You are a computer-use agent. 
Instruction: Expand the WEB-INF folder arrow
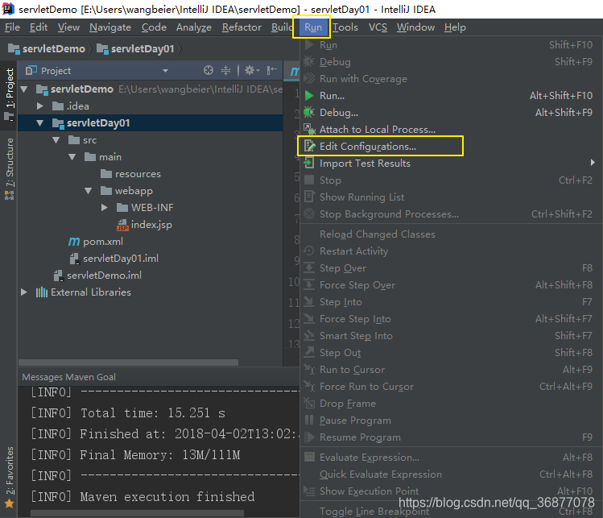[x=105, y=208]
